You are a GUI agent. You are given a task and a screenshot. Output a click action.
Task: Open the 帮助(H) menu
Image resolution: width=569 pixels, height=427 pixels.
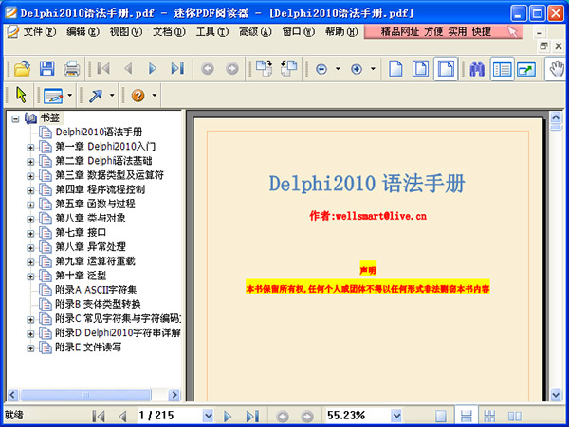tap(341, 32)
